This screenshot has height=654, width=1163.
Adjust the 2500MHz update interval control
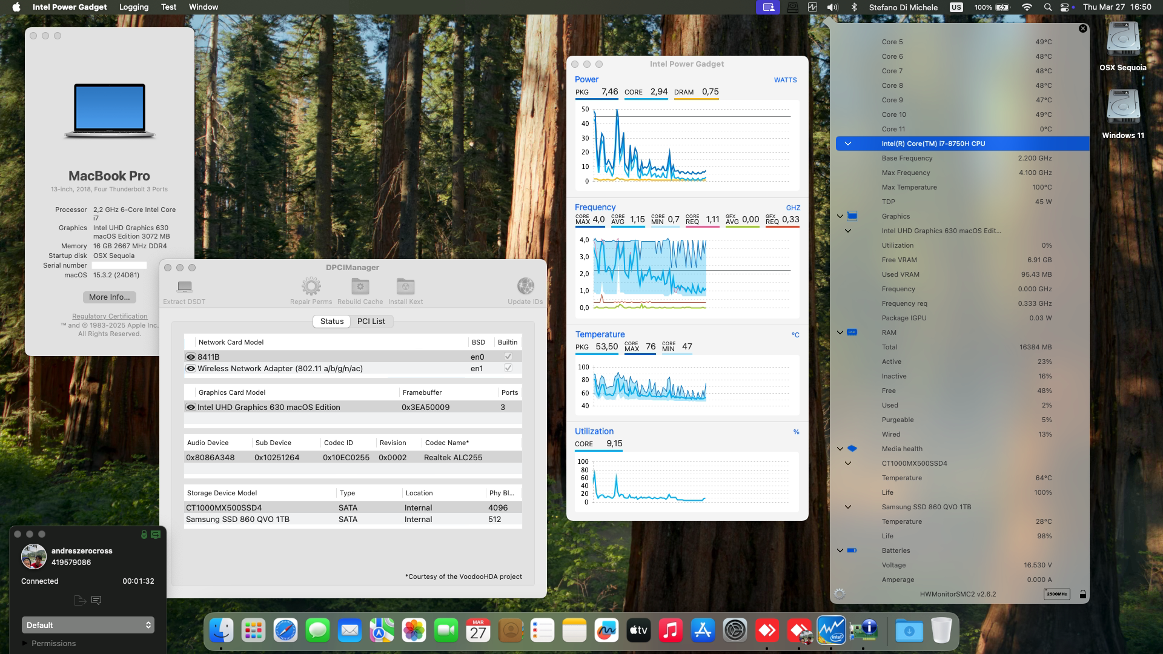tap(1056, 594)
